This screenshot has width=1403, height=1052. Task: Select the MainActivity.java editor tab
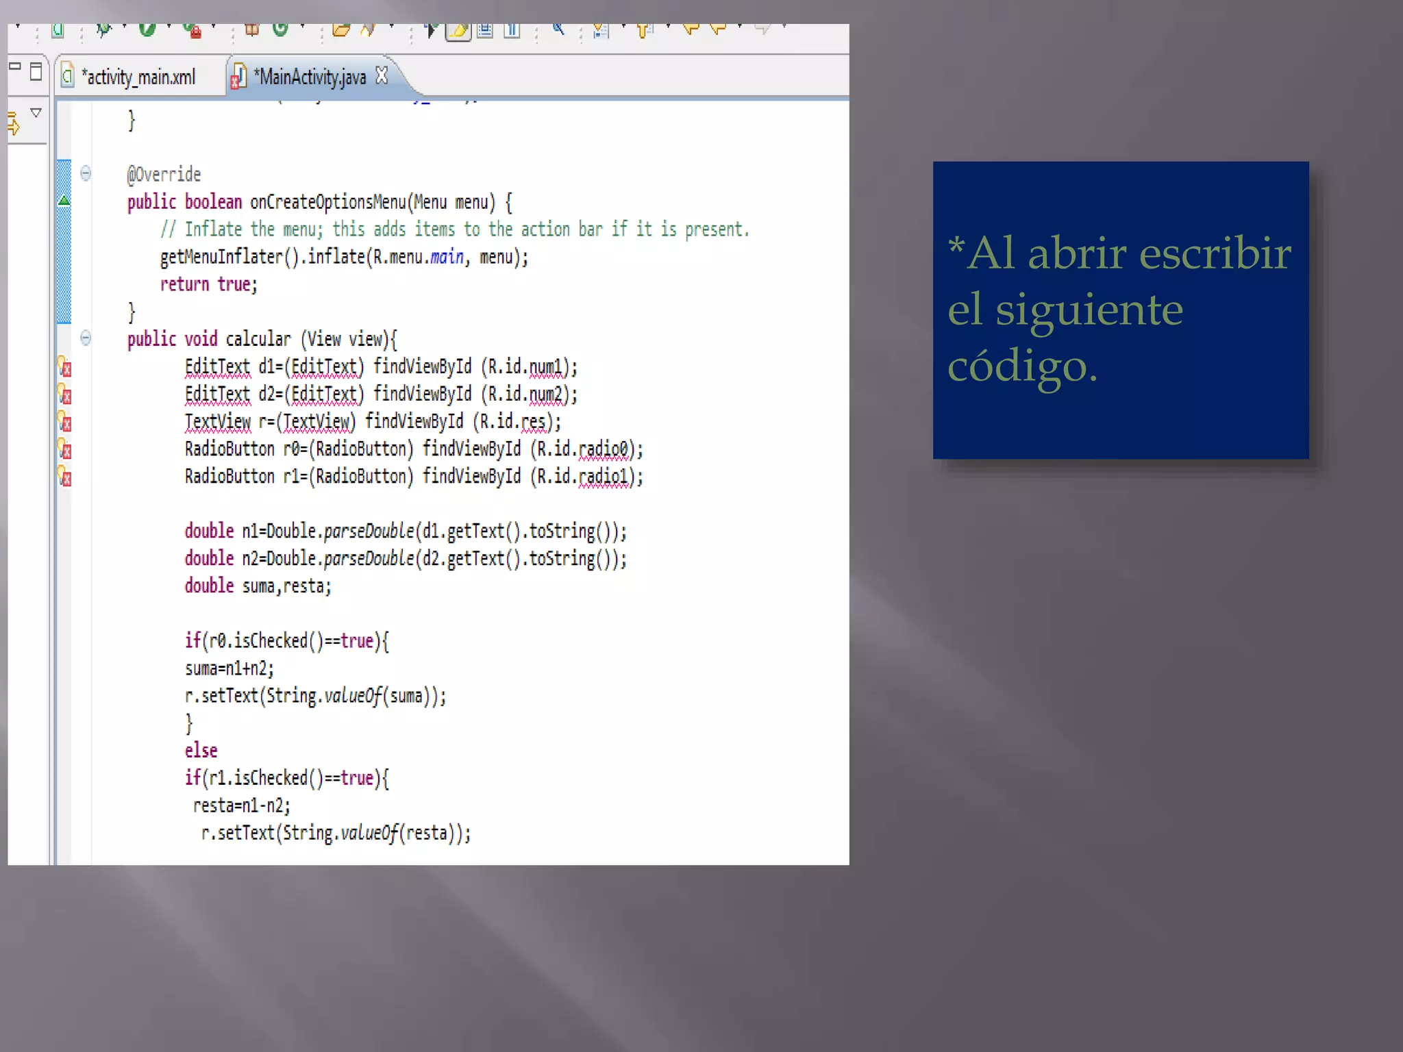312,77
